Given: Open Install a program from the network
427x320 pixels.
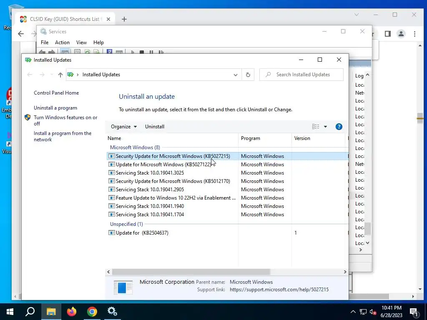Looking at the screenshot, I should tap(63, 136).
